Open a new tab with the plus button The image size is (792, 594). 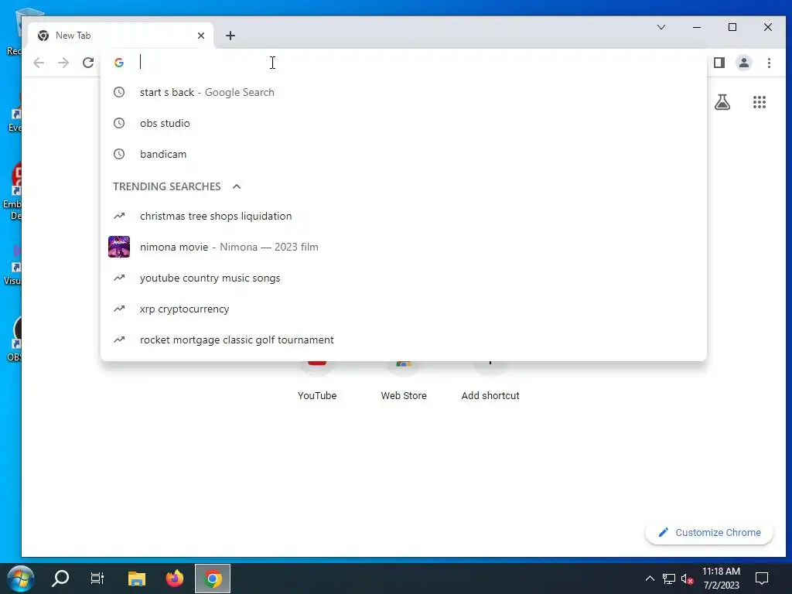(x=230, y=36)
